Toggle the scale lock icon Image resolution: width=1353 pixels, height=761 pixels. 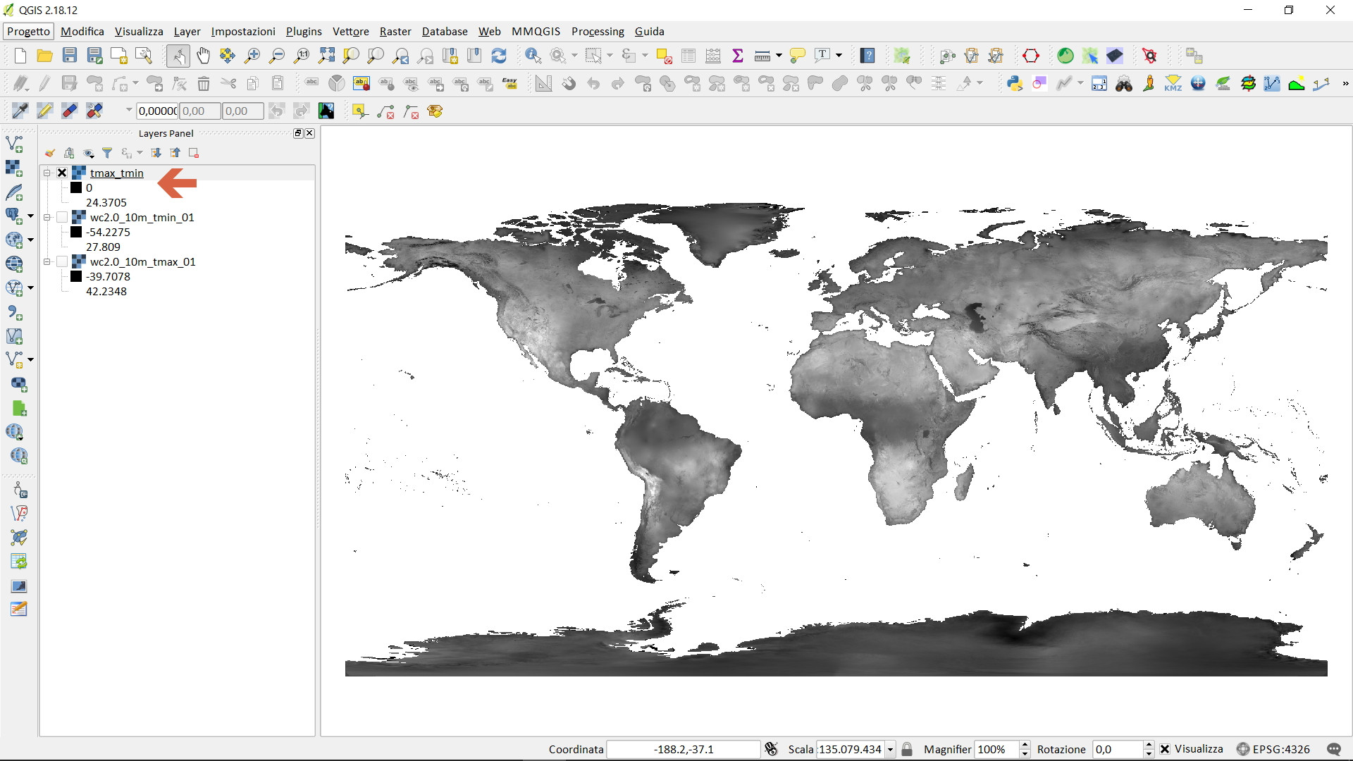907,749
